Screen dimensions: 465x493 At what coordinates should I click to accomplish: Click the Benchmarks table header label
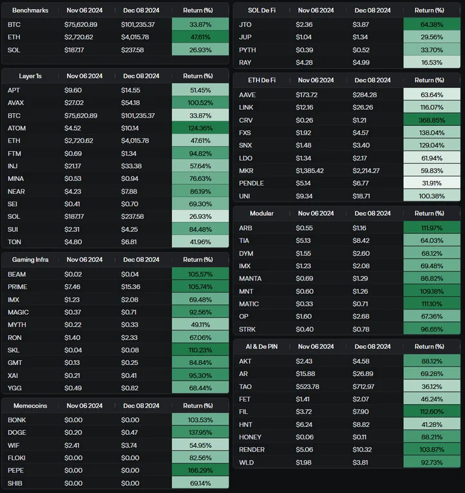(x=30, y=10)
